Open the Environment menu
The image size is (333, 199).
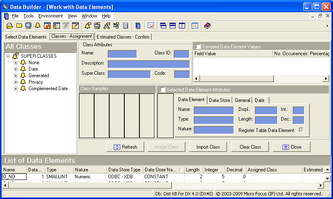pyautogui.click(x=51, y=16)
